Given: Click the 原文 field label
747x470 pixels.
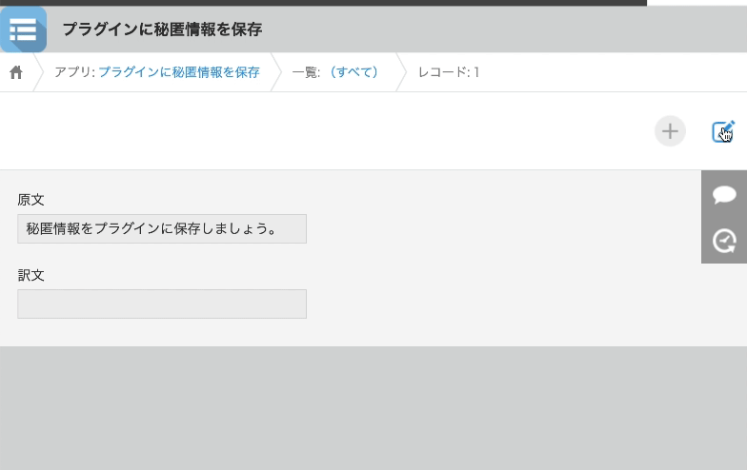Looking at the screenshot, I should [x=30, y=200].
